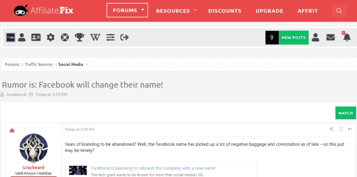Open 'Facebook is planning to rebrand' article link

pyautogui.click(x=153, y=168)
